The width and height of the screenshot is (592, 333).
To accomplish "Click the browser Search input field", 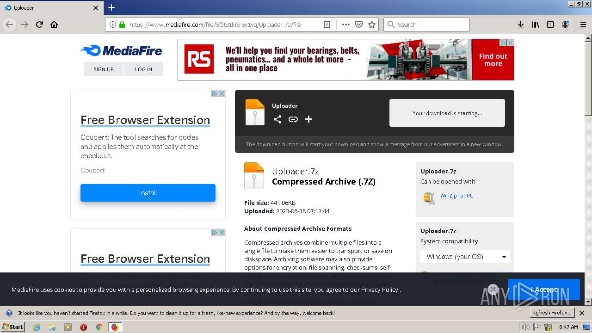I will (x=426, y=25).
